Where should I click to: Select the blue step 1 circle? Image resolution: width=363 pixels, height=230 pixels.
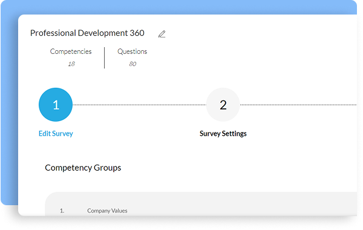56,105
